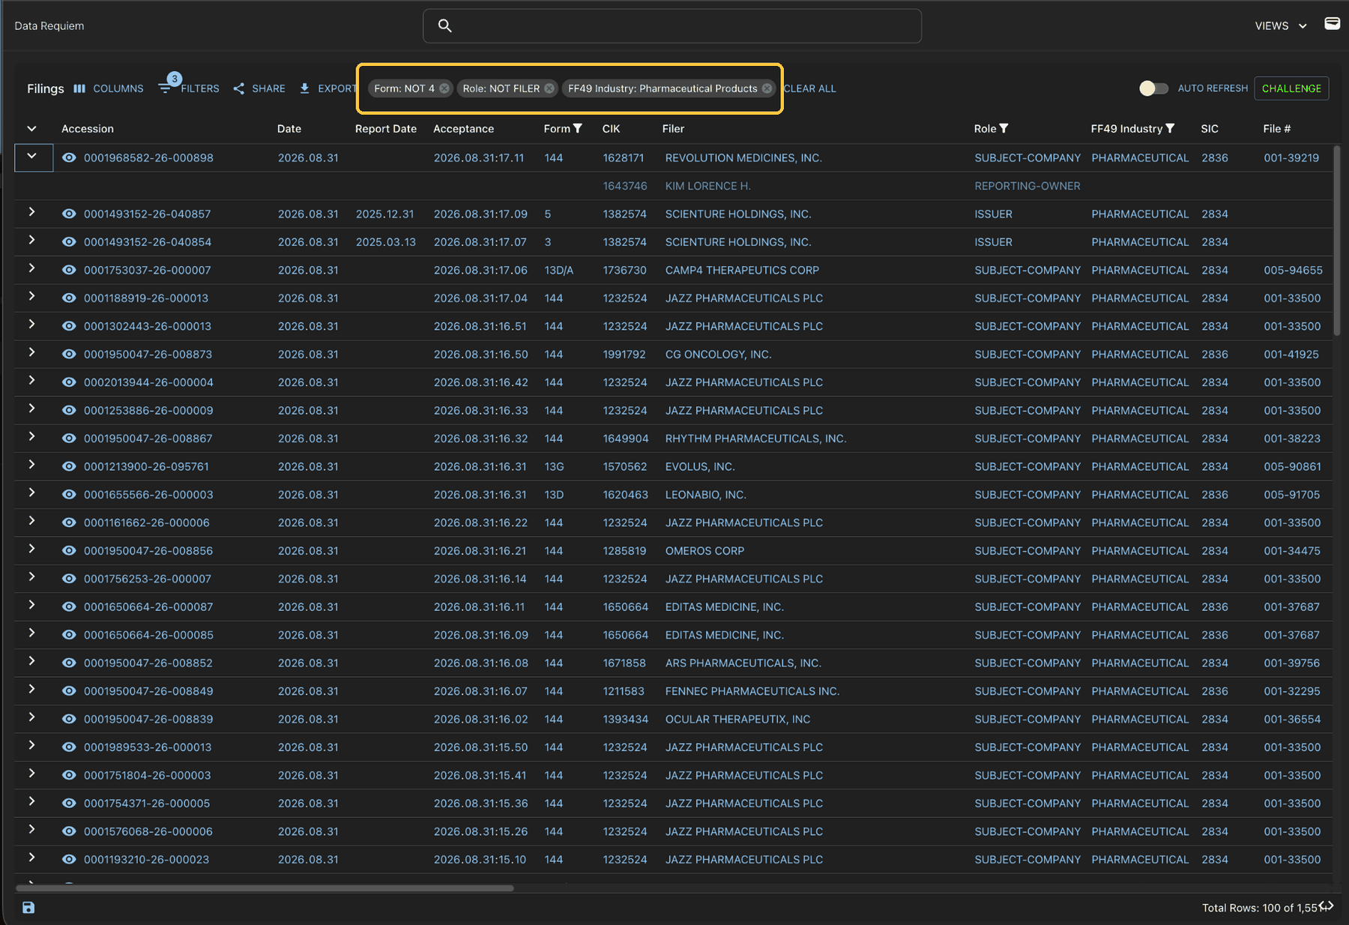Expand the Rhythm Pharmaceuticals row
Viewport: 1349px width, 925px height.
click(32, 437)
